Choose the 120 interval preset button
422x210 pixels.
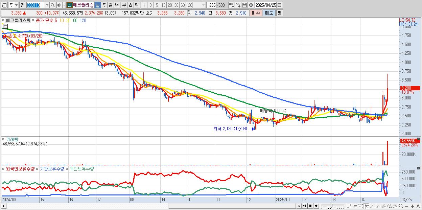click(x=189, y=5)
